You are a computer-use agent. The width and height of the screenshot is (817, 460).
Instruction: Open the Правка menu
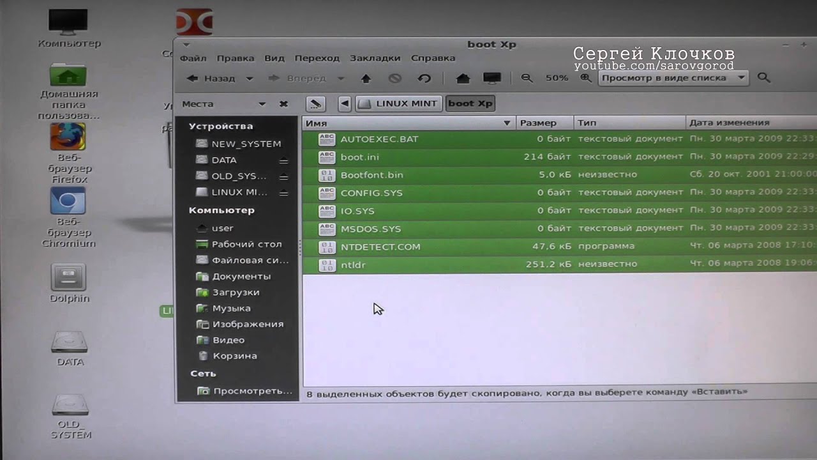tap(235, 58)
